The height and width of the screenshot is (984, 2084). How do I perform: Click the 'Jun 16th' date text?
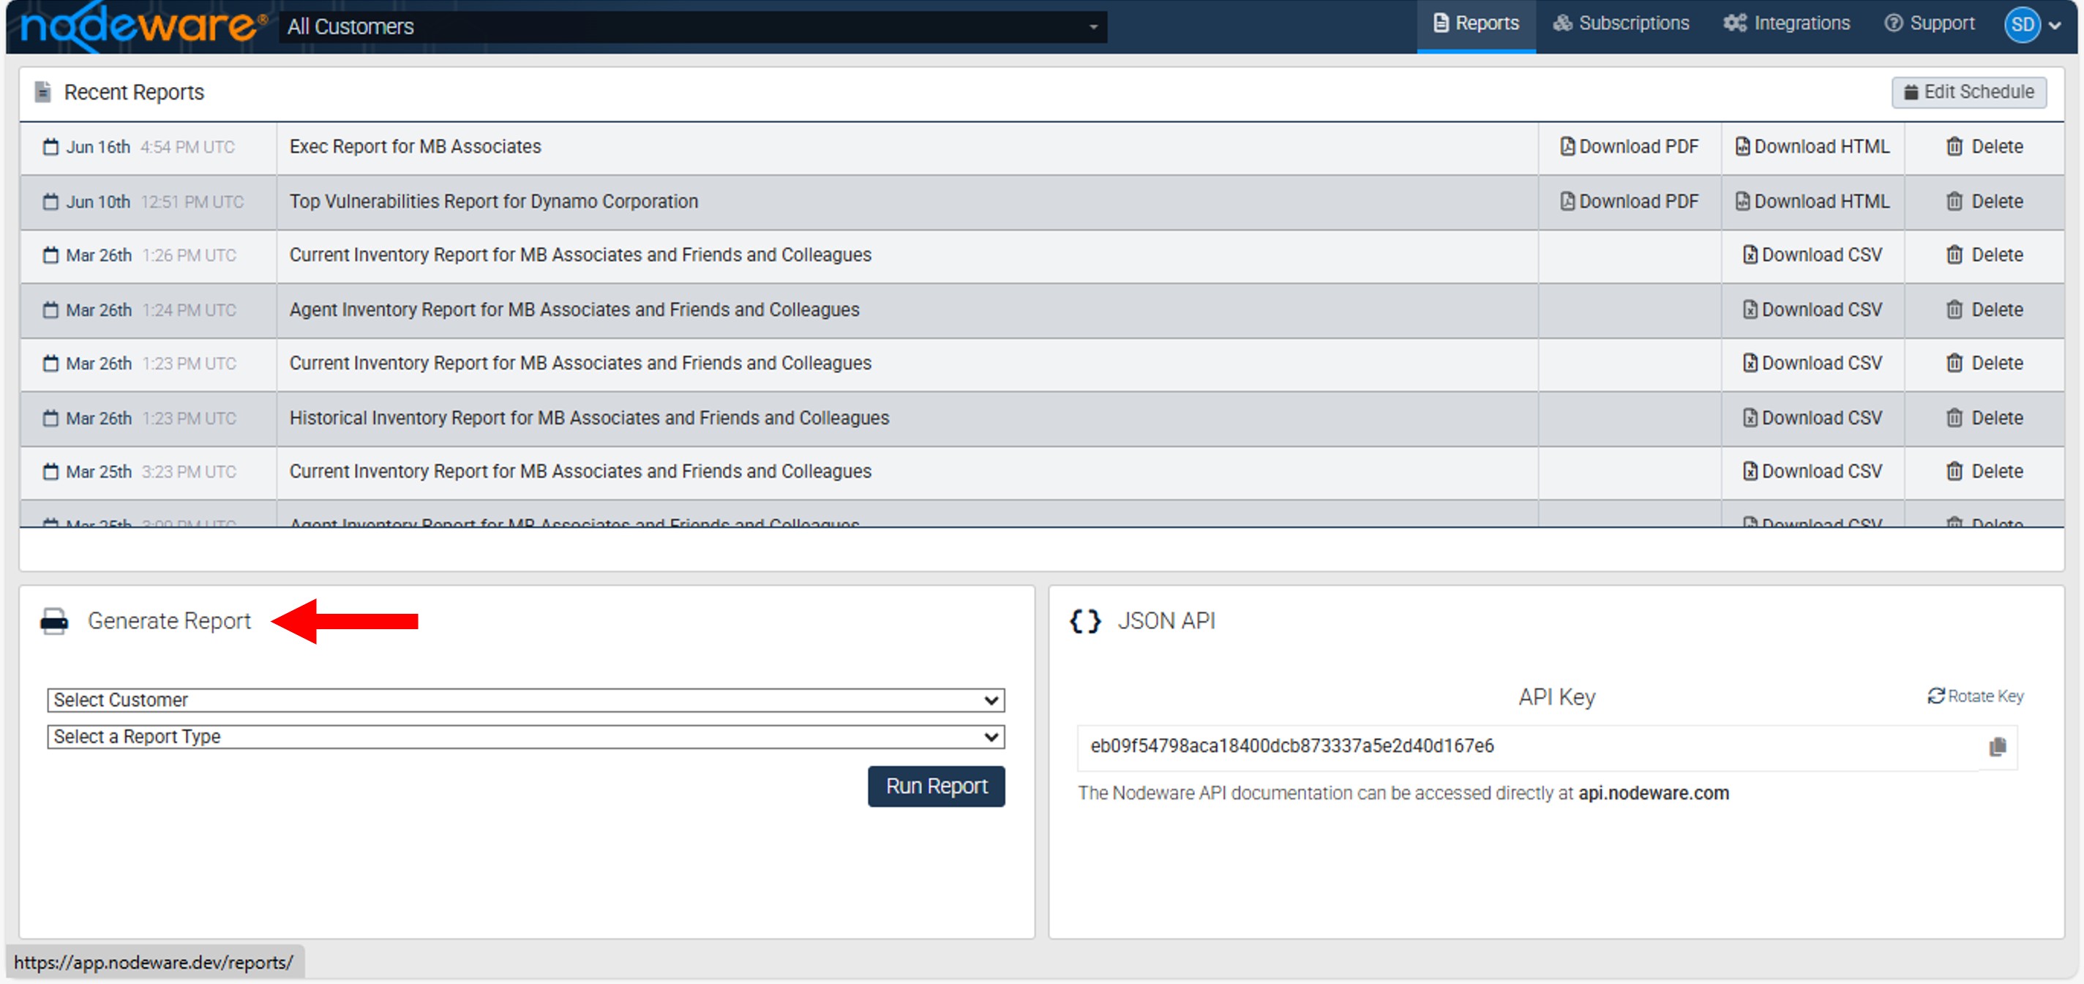pos(98,147)
